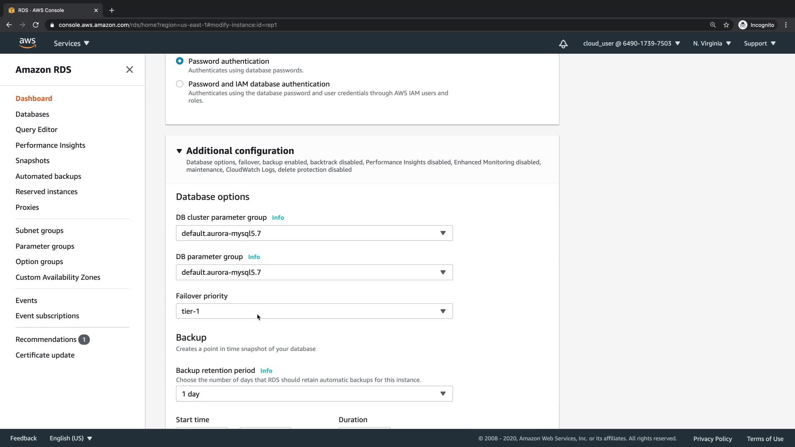Open DB cluster parameter group dropdown

click(314, 233)
